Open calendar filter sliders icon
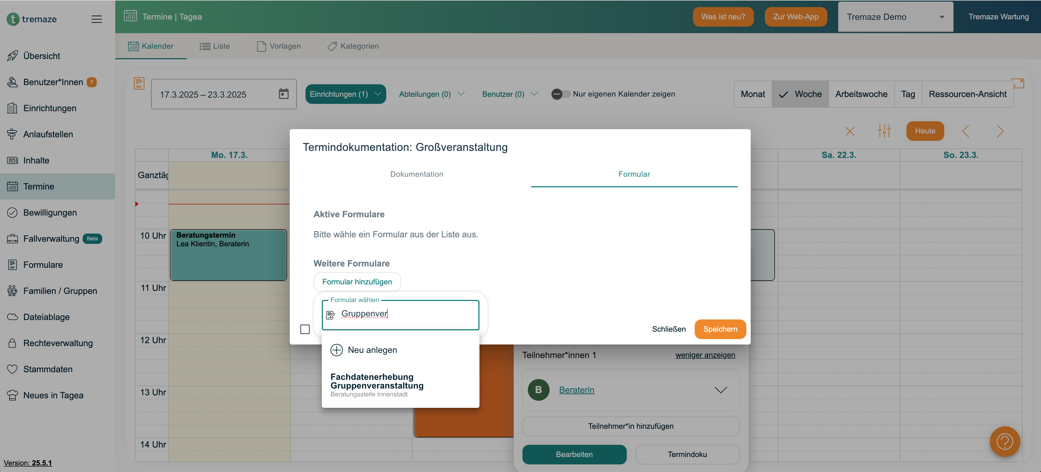Screen dimensions: 1041x472 pyautogui.click(x=884, y=131)
